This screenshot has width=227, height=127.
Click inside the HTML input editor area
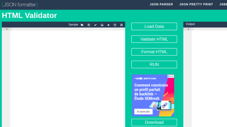tap(67, 78)
